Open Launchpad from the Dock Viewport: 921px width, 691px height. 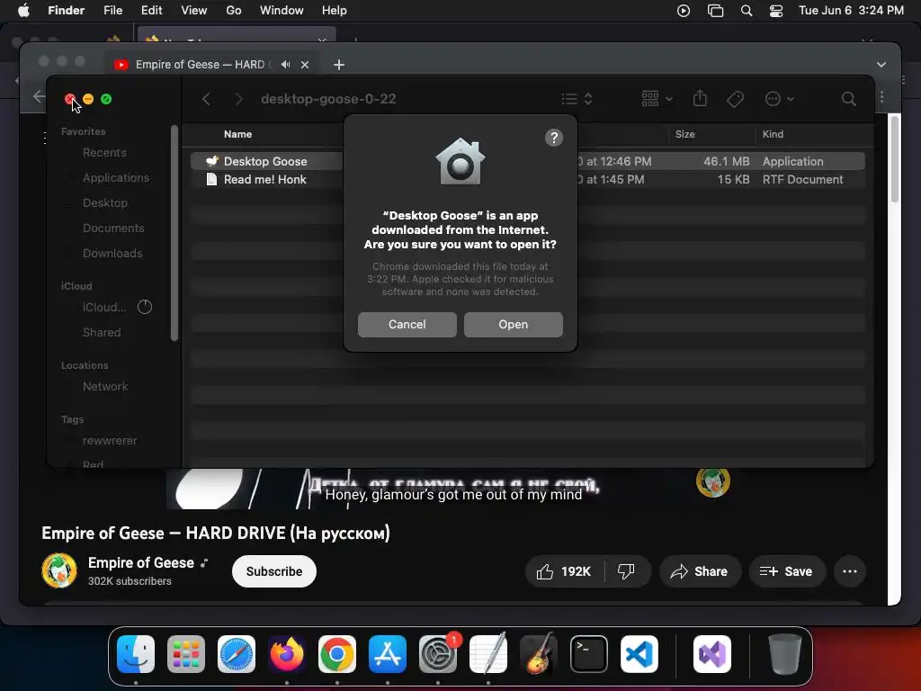coord(186,654)
